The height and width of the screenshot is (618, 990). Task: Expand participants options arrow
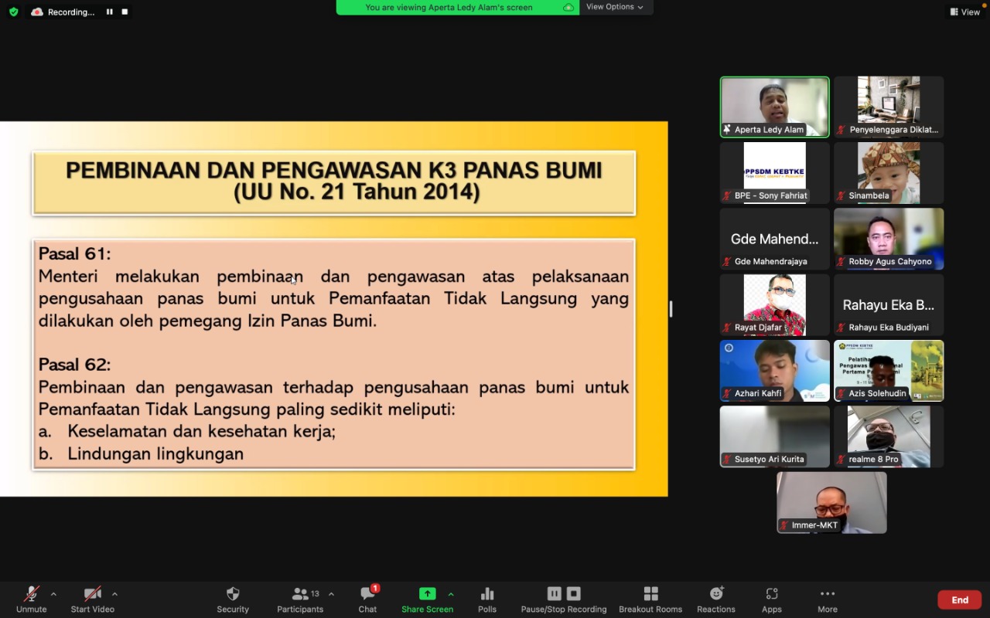point(331,594)
